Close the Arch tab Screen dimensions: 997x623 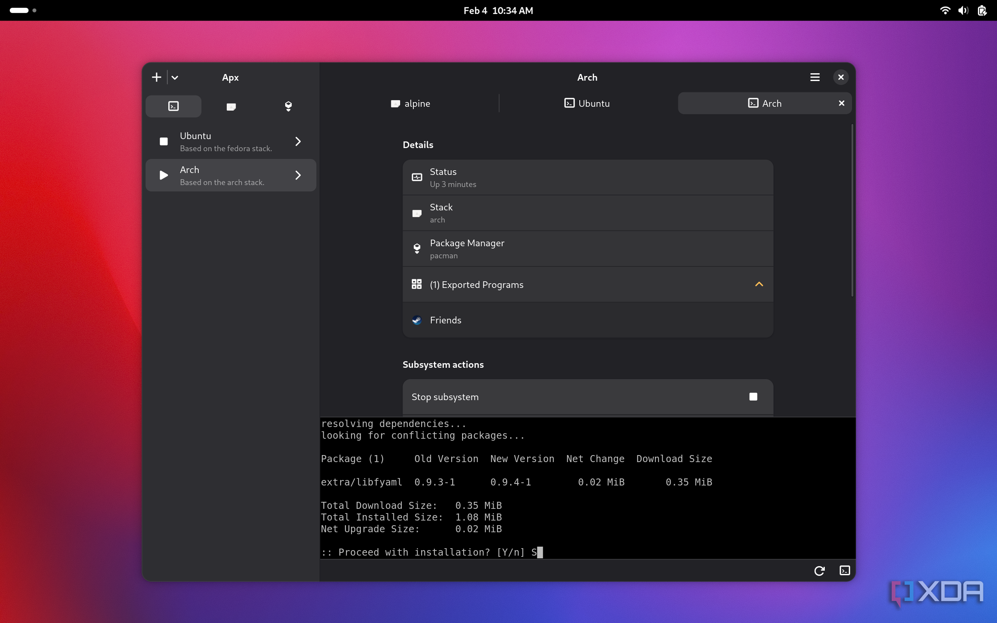pos(842,103)
